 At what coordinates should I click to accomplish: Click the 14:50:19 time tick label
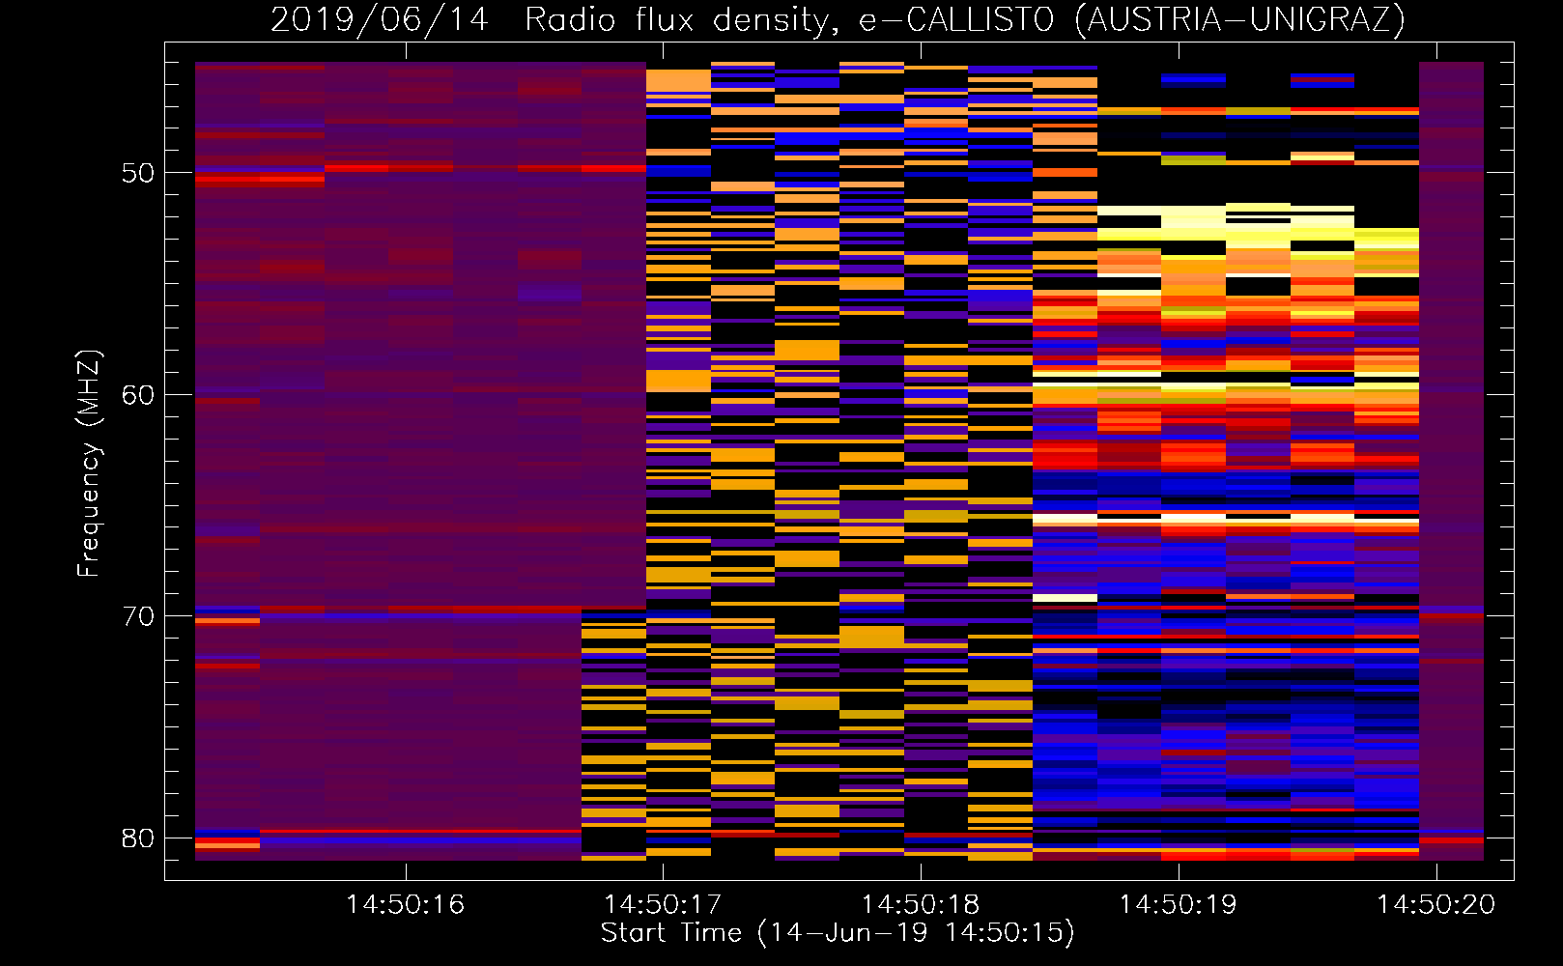click(x=1179, y=904)
